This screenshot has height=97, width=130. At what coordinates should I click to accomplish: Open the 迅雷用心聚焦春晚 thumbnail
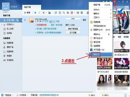(x=105, y=64)
